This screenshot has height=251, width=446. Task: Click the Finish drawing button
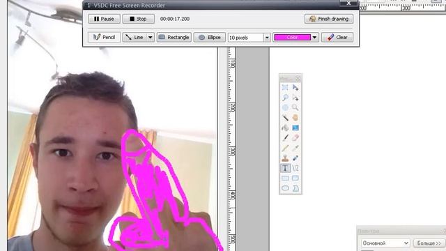(x=329, y=19)
